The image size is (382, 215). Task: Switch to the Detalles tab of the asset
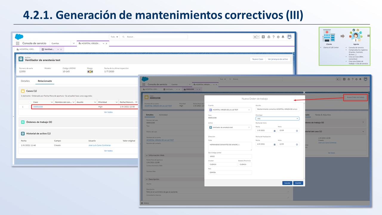pos(25,81)
